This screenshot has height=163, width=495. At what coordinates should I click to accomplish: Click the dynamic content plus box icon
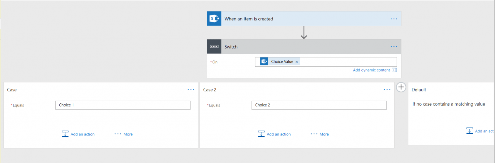(x=394, y=70)
